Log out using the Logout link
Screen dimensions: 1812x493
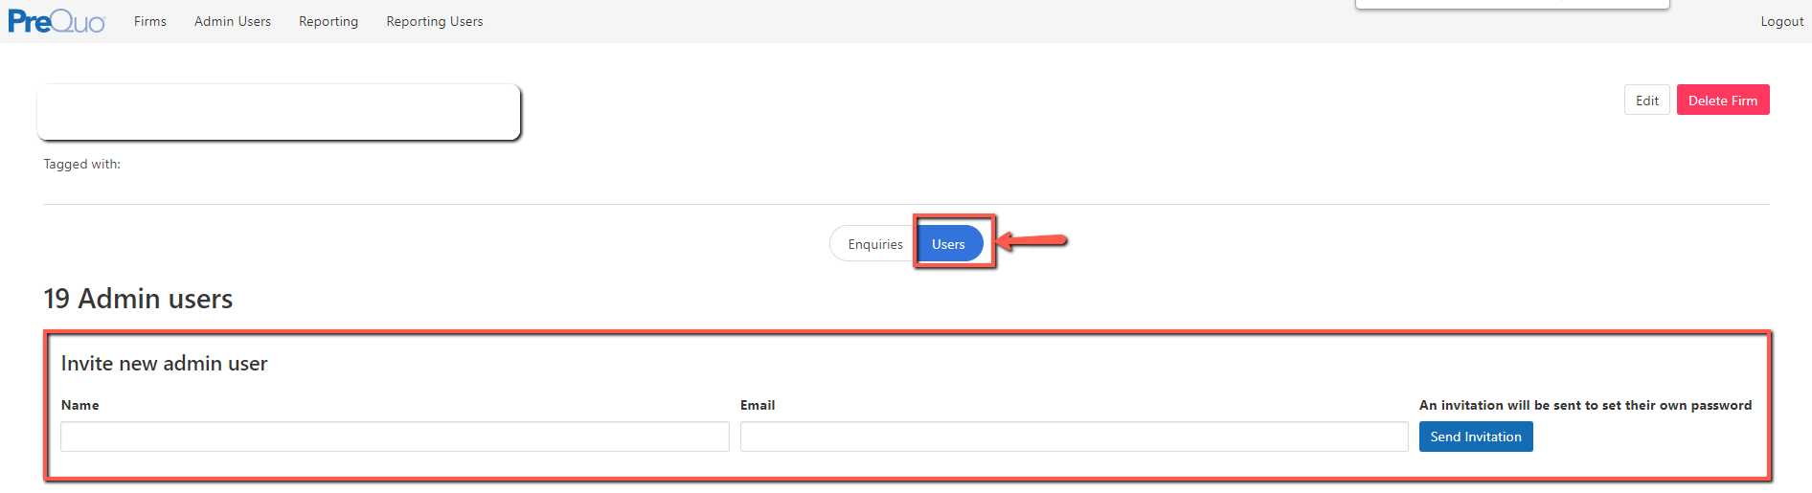pos(1781,21)
